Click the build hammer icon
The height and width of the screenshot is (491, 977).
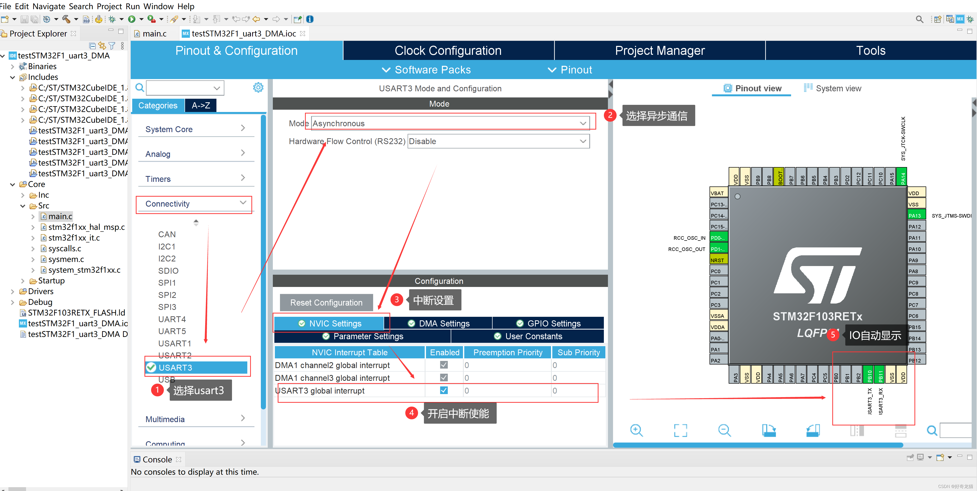tap(66, 19)
